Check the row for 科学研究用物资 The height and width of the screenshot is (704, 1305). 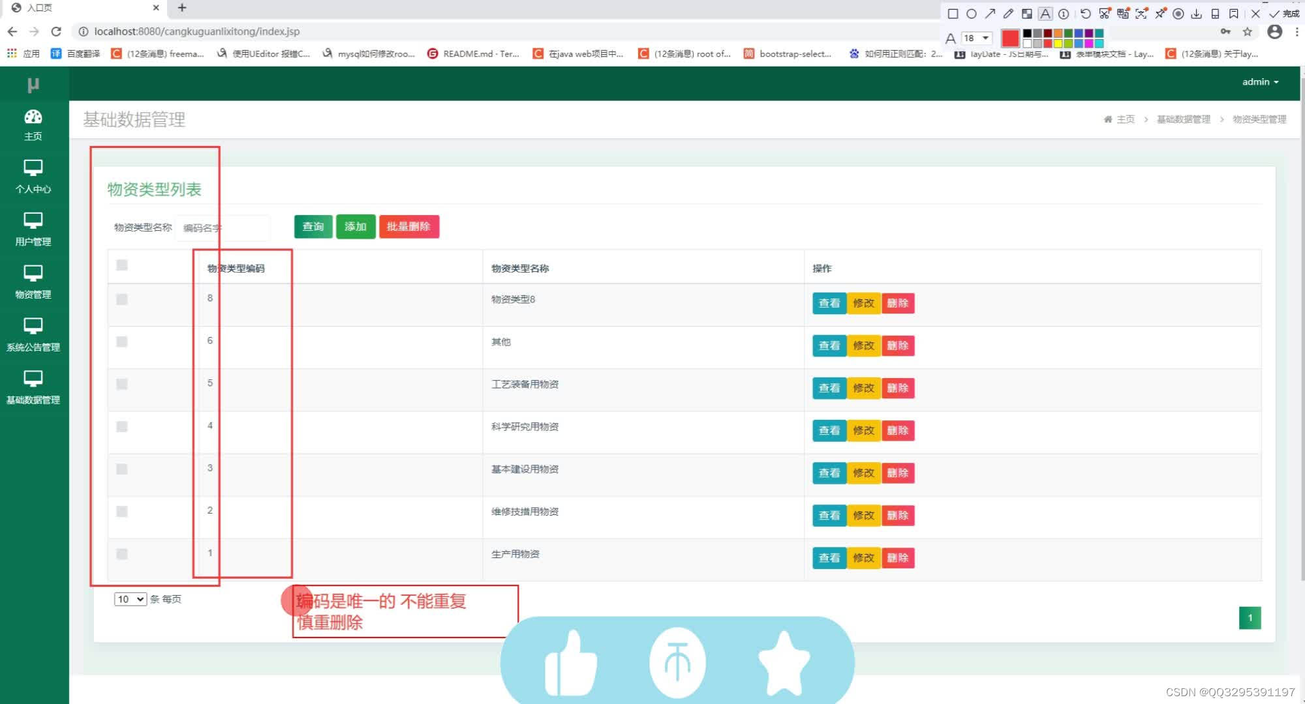121,426
